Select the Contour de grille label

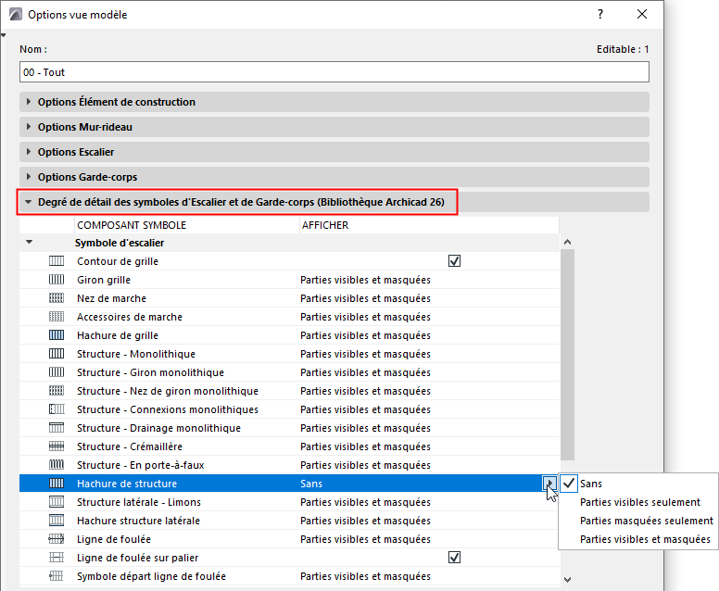(x=118, y=261)
